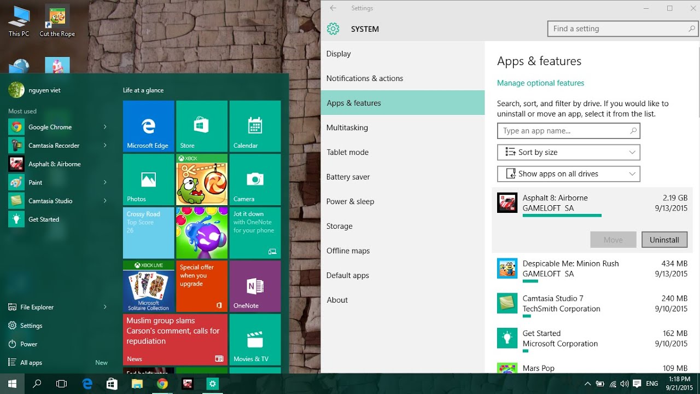This screenshot has height=394, width=700.
Task: Go to the Storage settings section
Action: coord(339,226)
